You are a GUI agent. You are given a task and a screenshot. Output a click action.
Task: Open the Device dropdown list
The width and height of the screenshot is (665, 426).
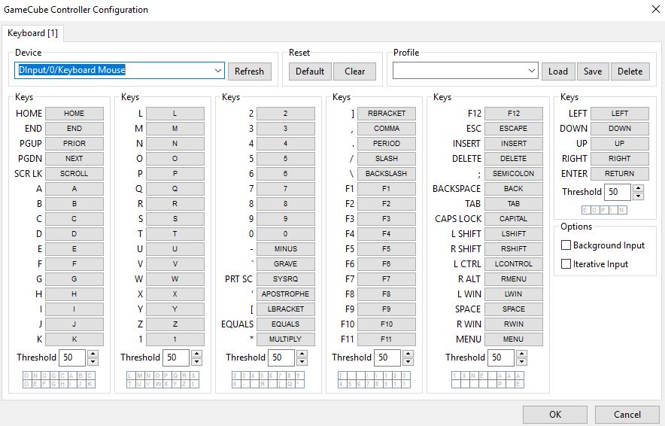218,71
